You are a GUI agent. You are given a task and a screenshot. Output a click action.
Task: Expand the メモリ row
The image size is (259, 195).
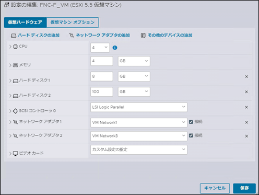pos(10,65)
